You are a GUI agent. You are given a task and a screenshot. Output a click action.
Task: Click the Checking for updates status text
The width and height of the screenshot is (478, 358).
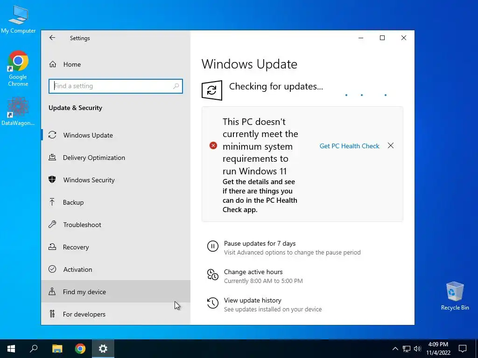(x=276, y=86)
